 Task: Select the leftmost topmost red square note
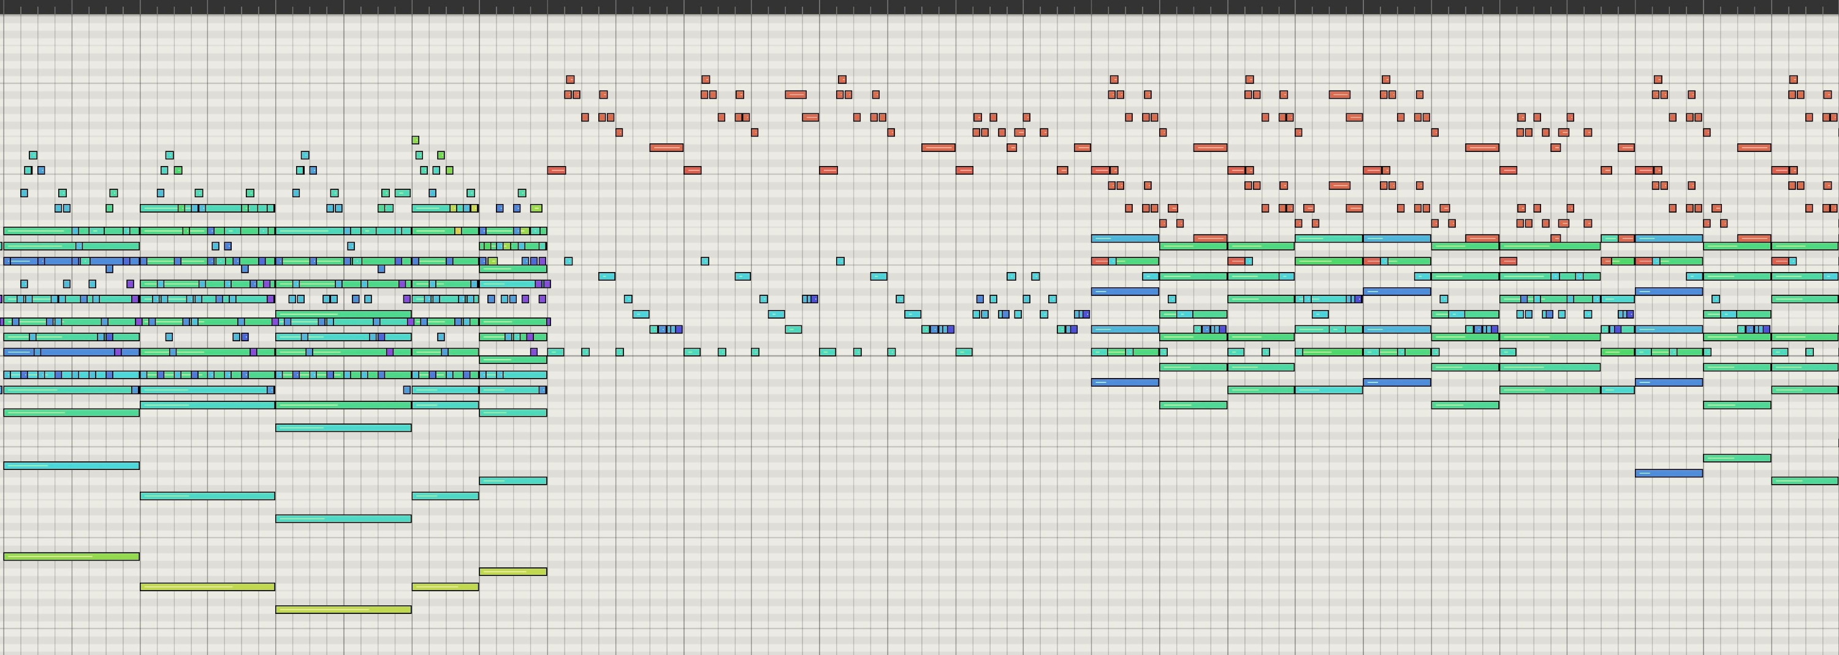coord(569,79)
